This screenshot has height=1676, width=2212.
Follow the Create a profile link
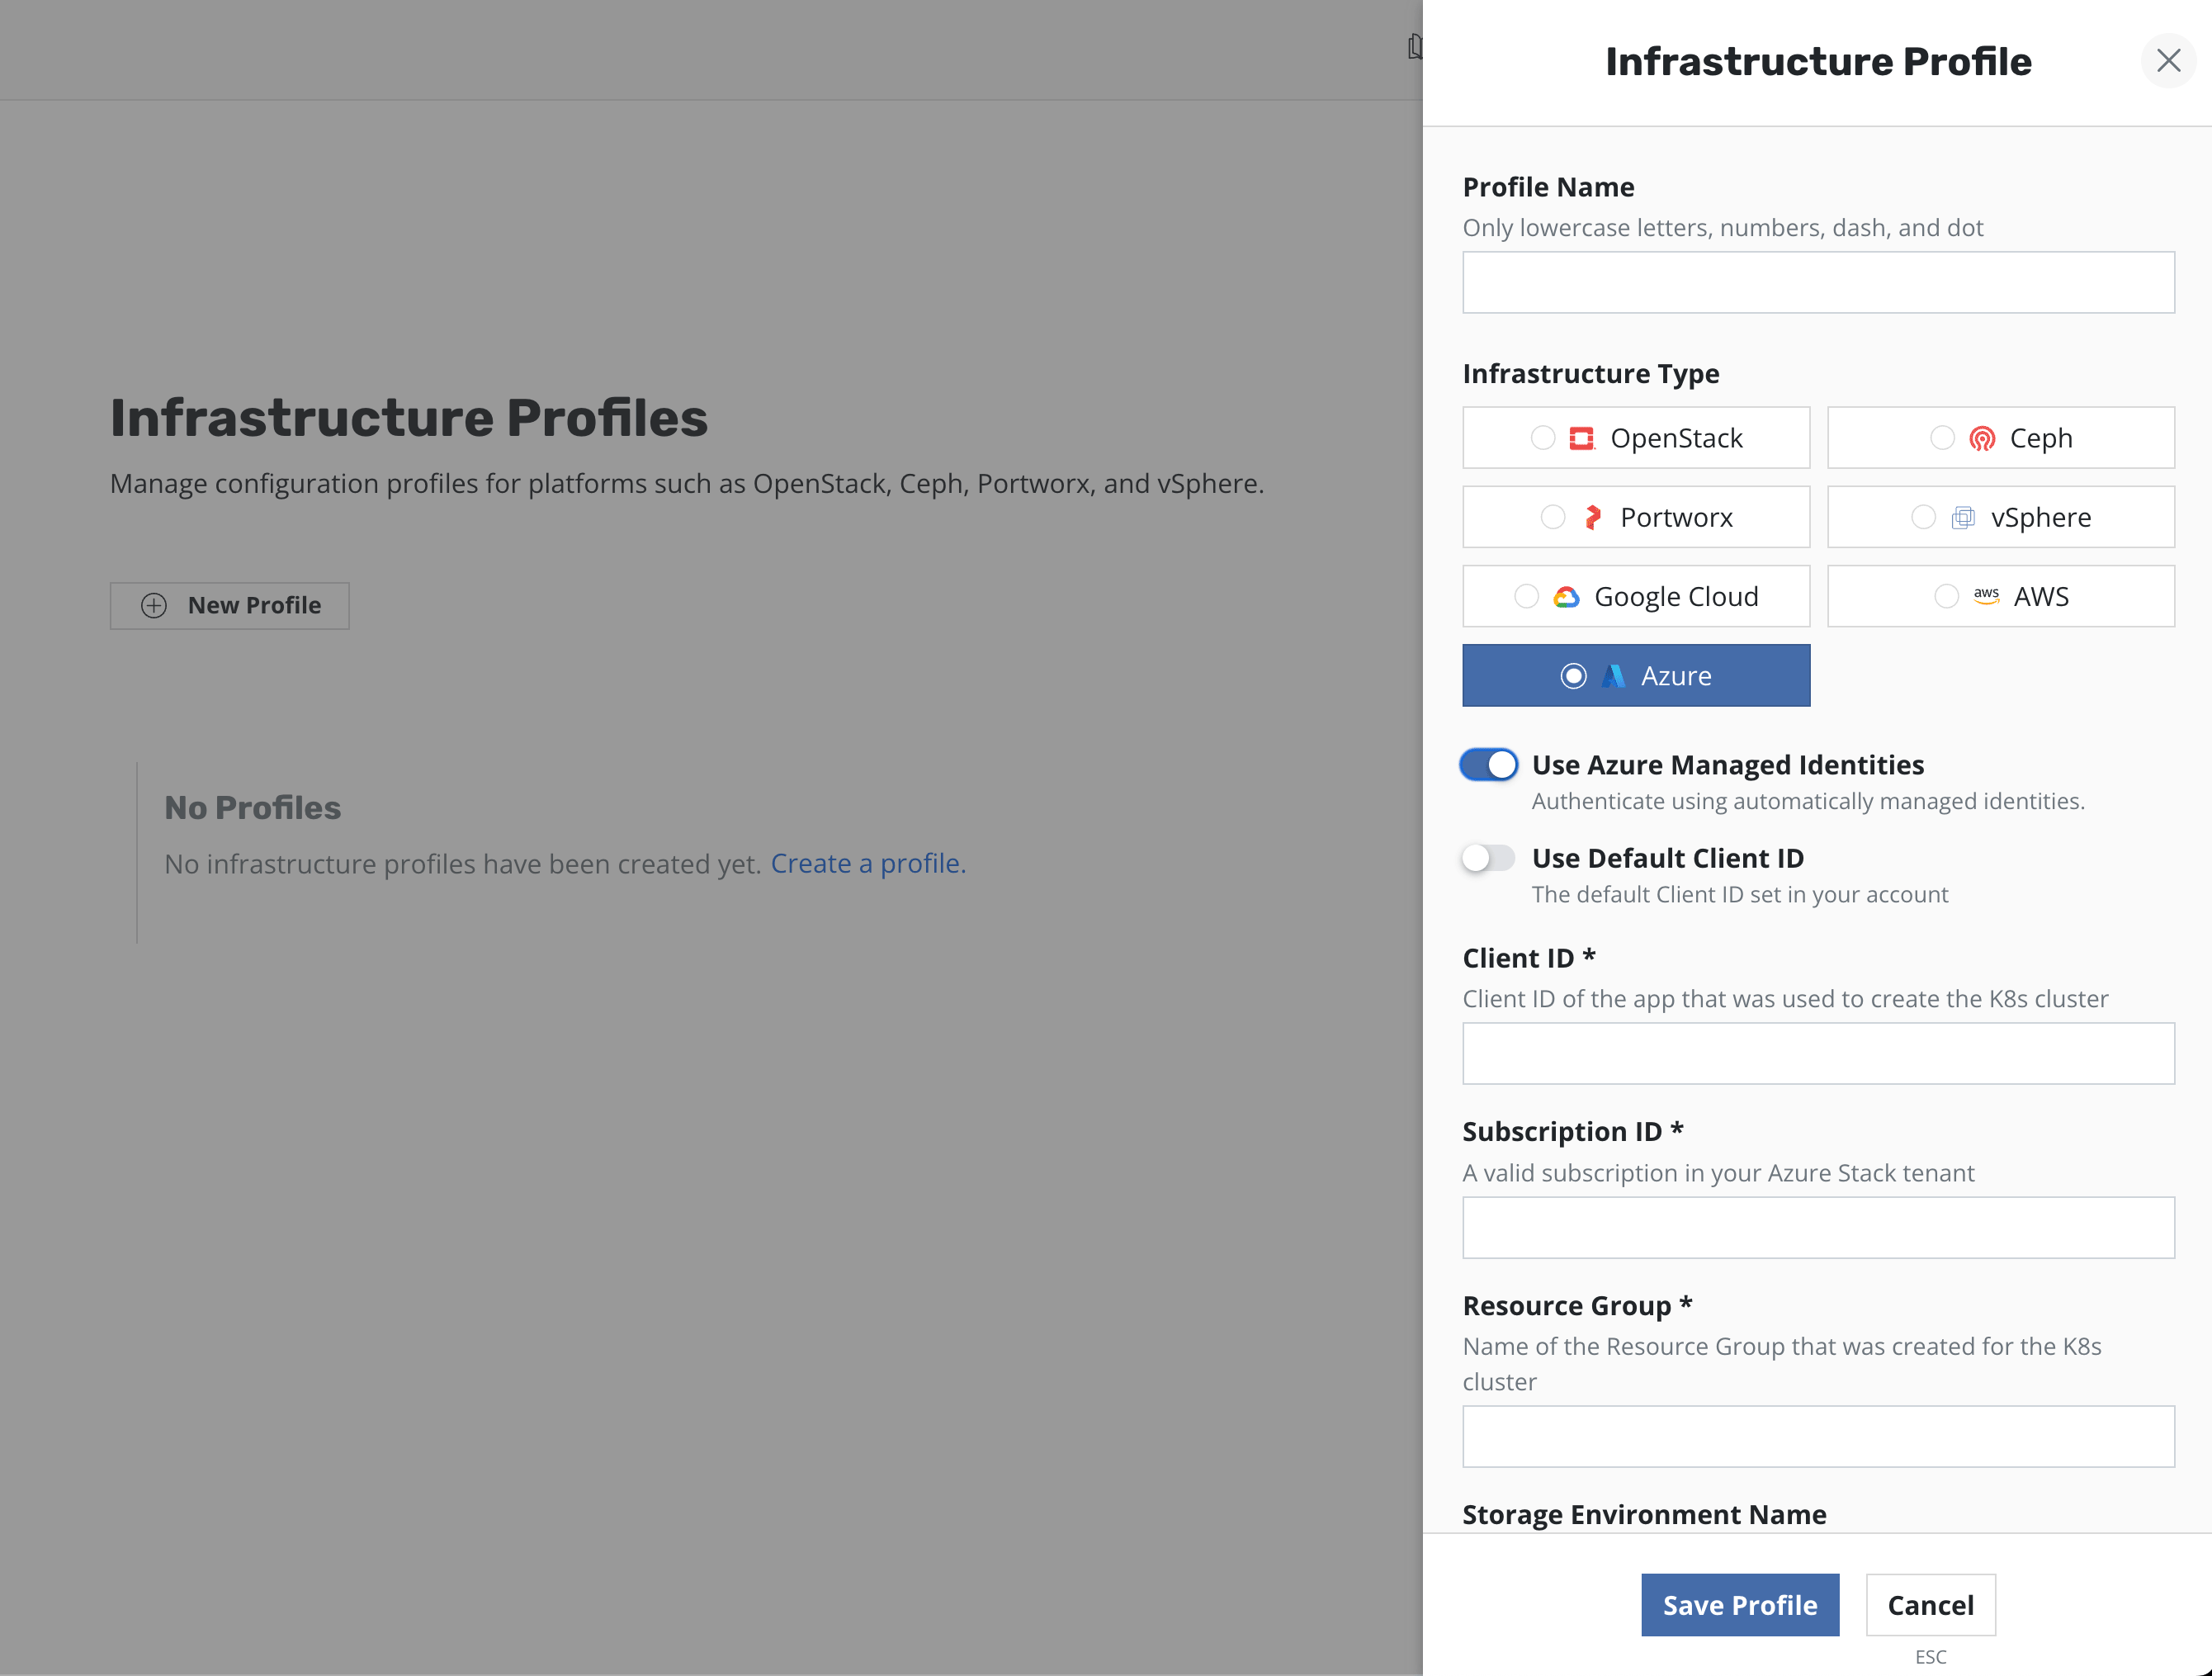868,863
